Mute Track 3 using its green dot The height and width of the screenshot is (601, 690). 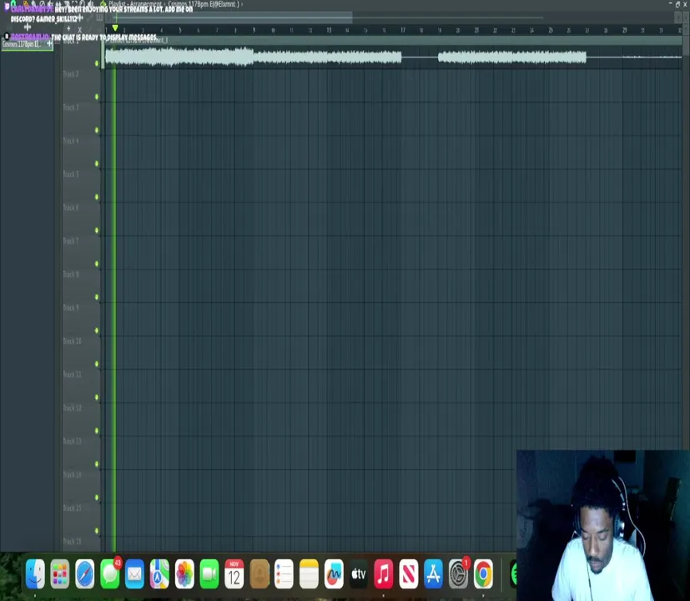(x=97, y=130)
